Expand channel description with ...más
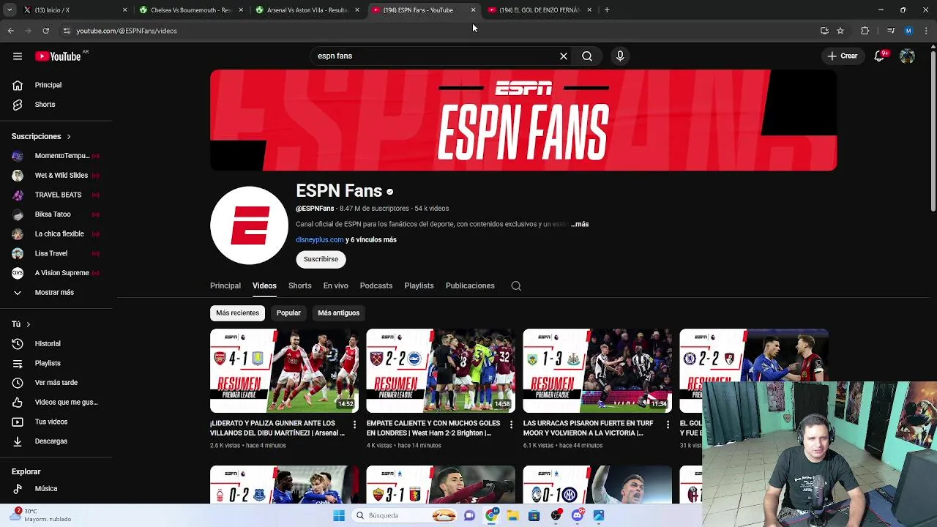Image resolution: width=937 pixels, height=527 pixels. (580, 224)
